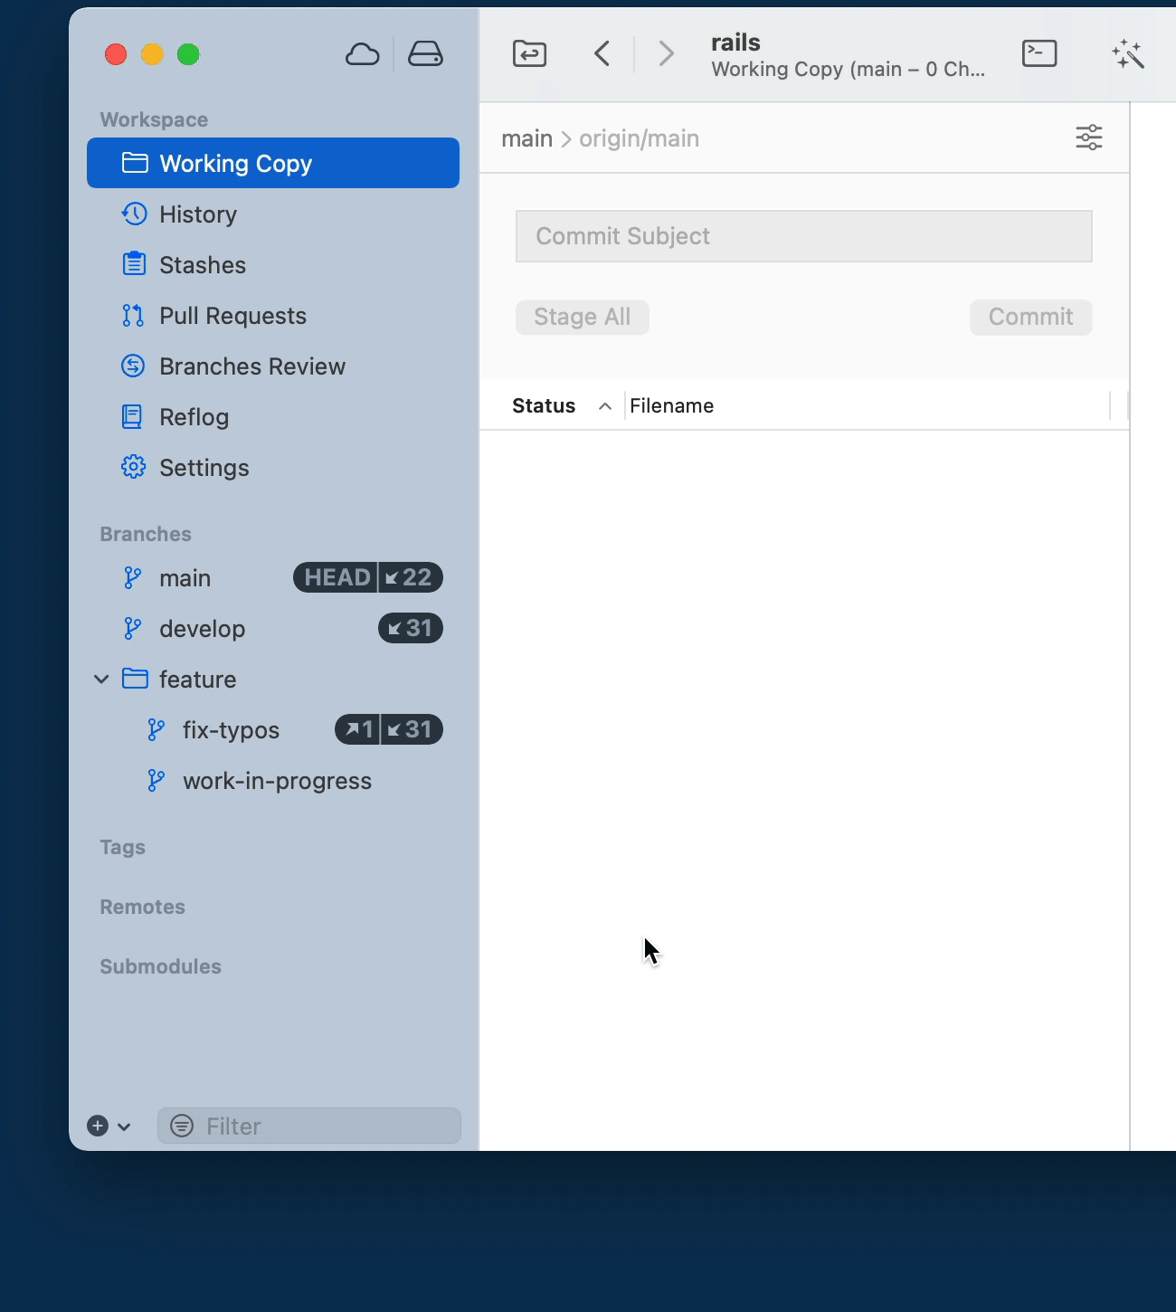Collapse the feature branch folder
The width and height of the screenshot is (1176, 1312).
tap(101, 680)
